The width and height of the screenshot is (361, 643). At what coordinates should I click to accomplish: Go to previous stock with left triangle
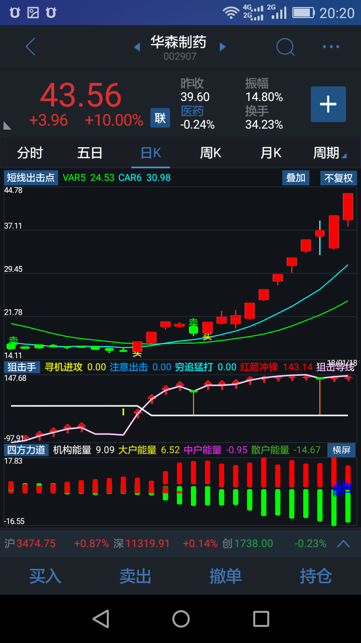tap(136, 47)
